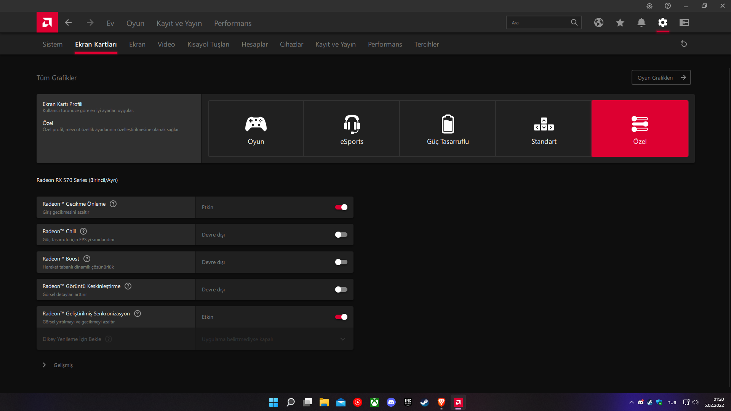Show help for Radeon Gecikme Önleme

pyautogui.click(x=113, y=204)
